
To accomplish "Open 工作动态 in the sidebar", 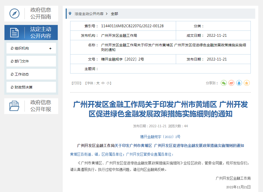I will click(x=22, y=74).
